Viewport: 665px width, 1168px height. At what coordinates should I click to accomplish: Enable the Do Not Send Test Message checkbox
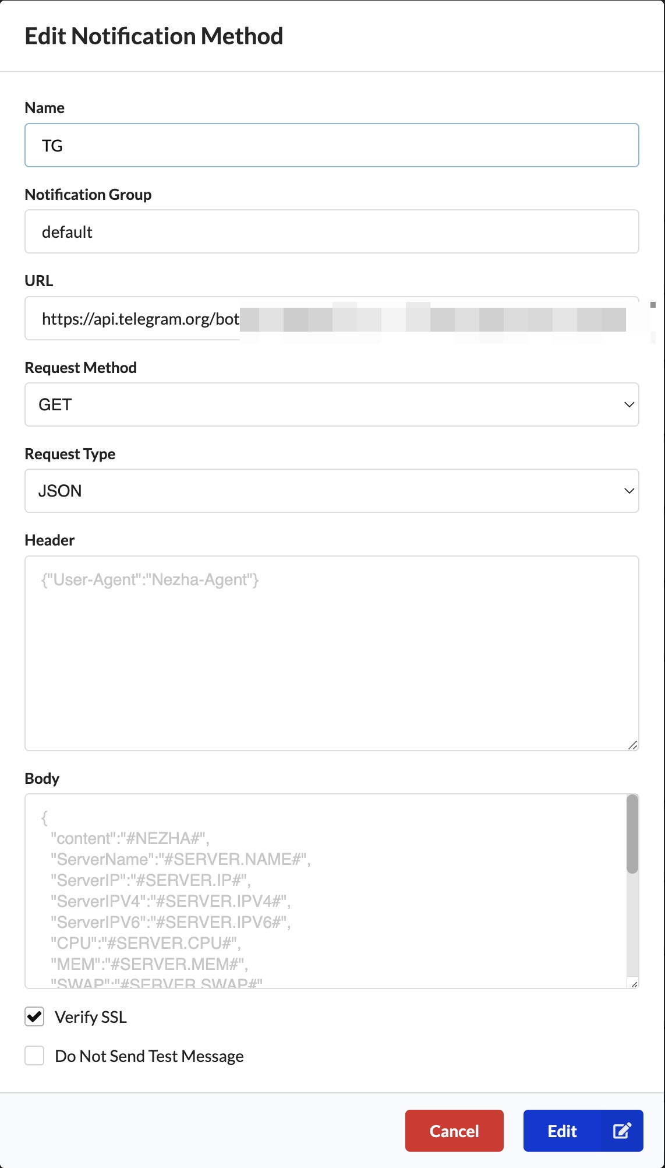[x=34, y=1056]
